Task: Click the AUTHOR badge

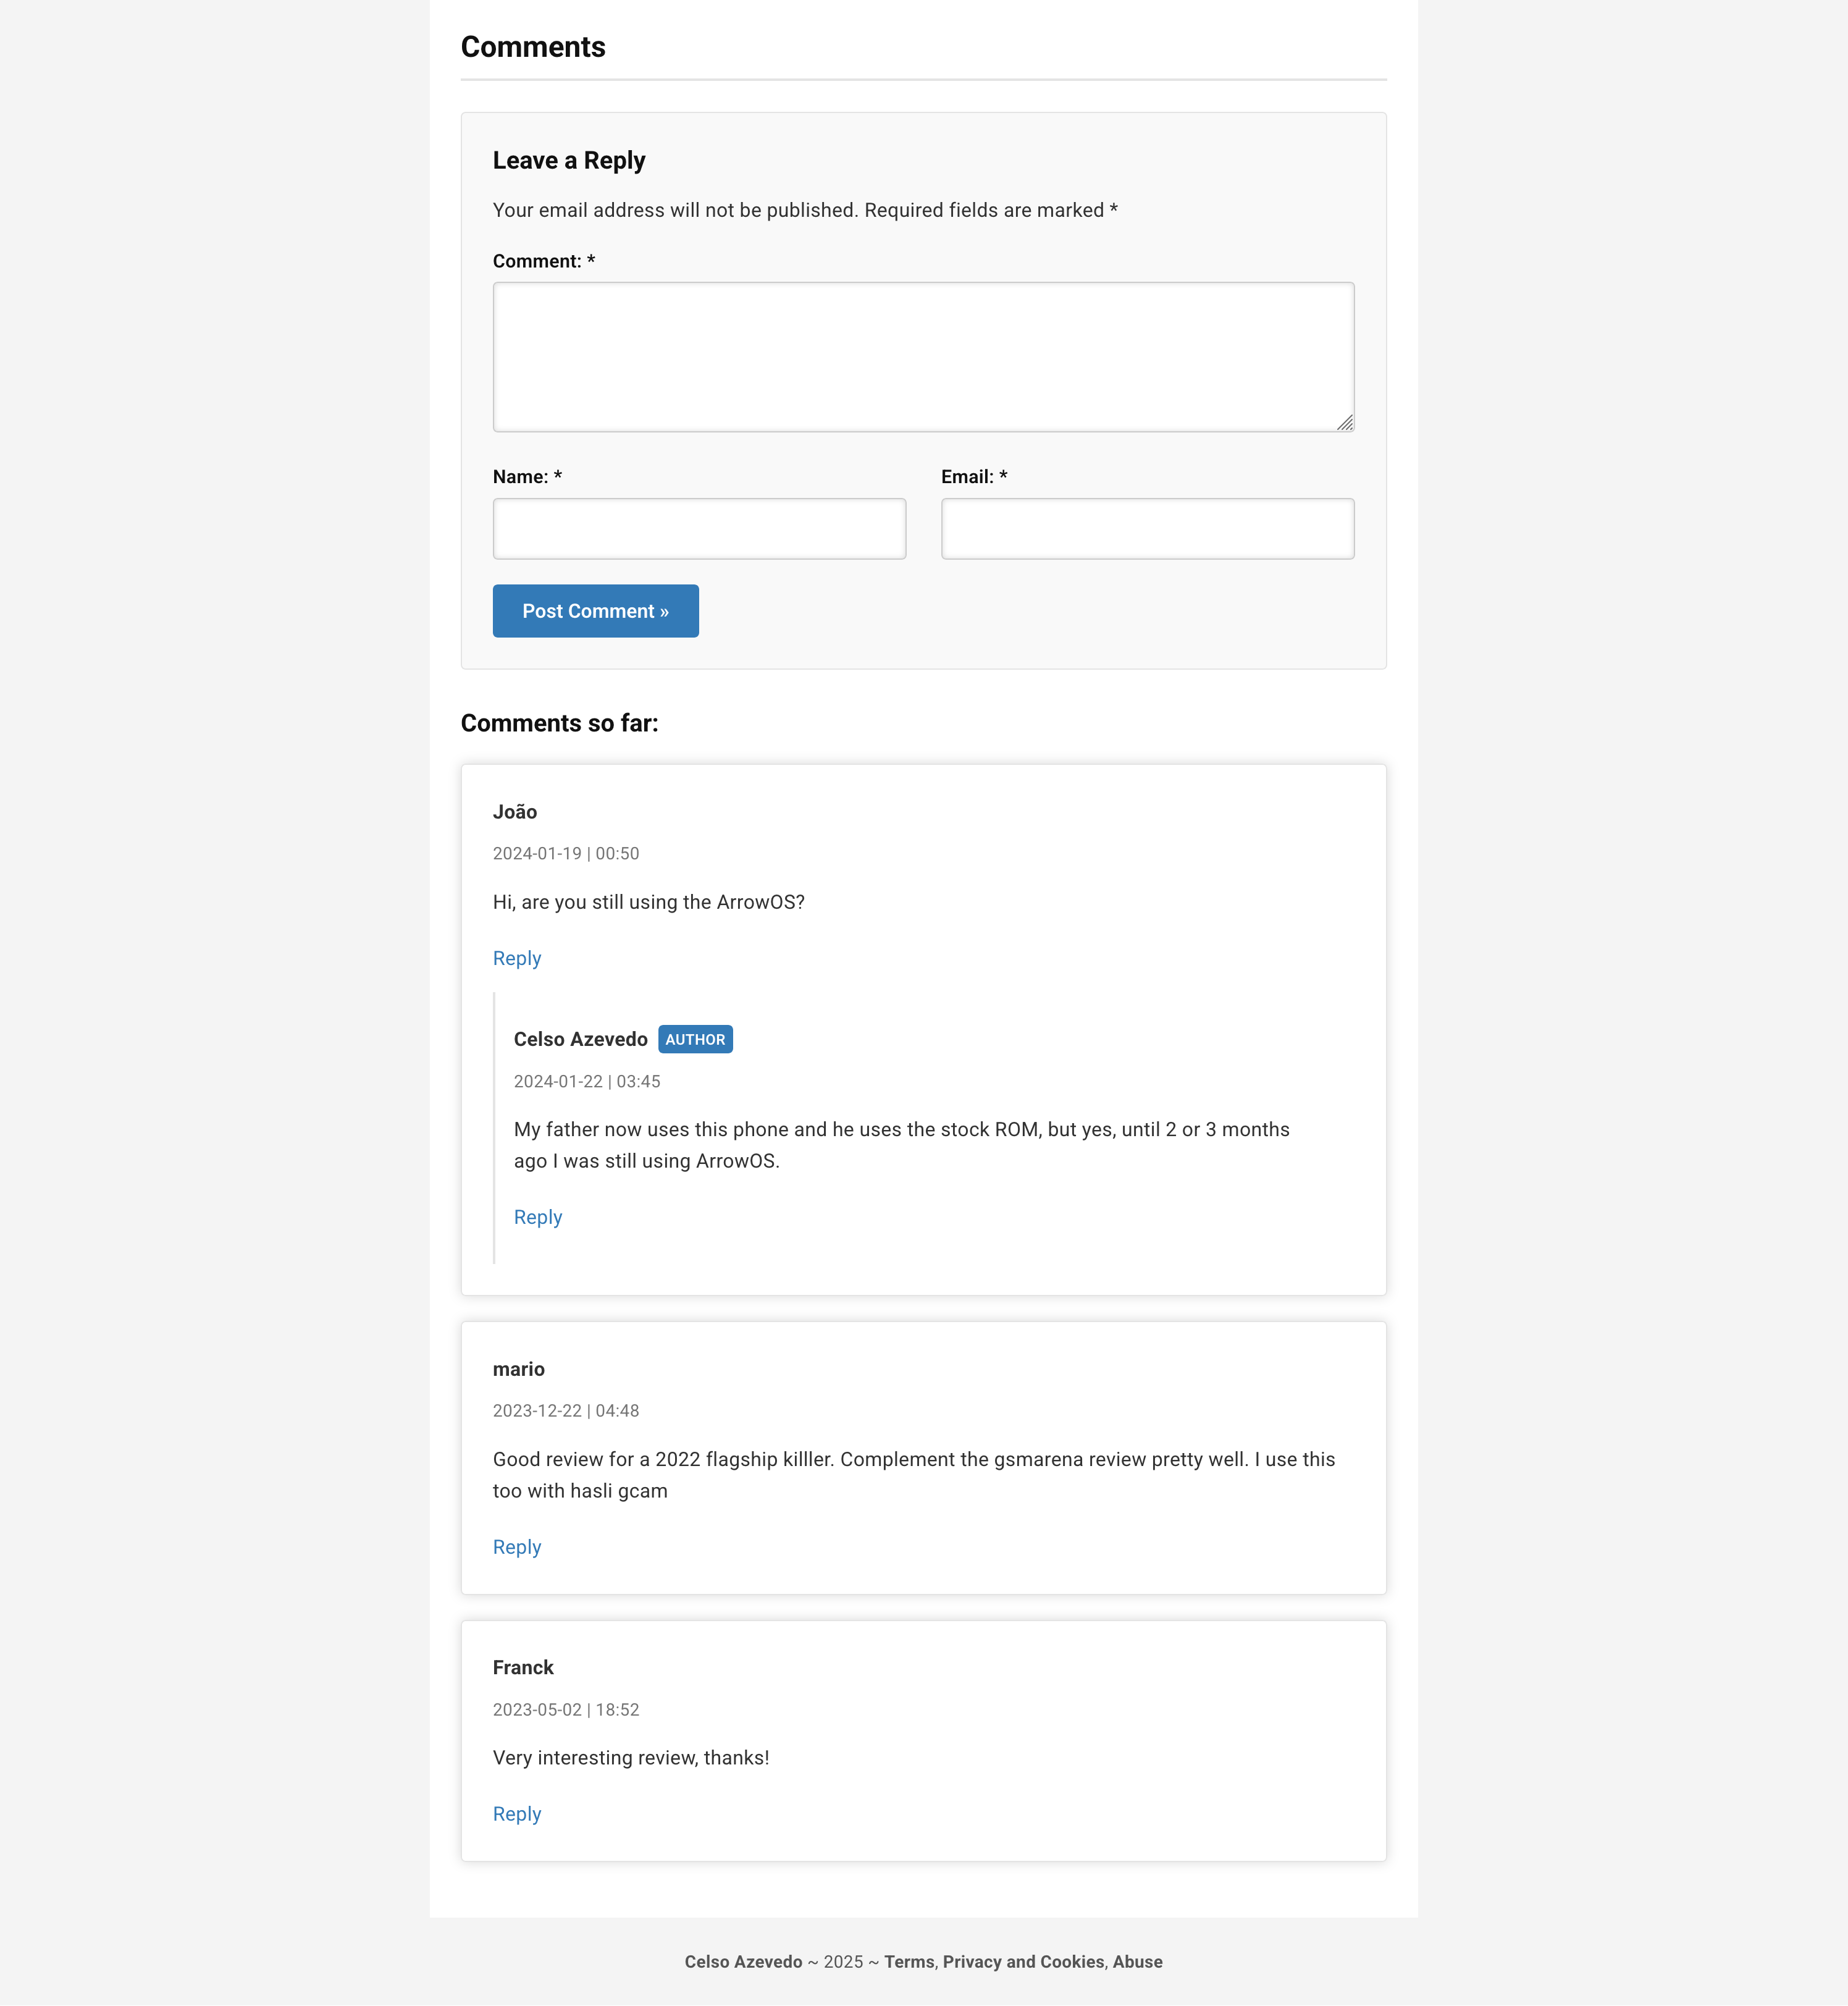Action: tap(695, 1039)
